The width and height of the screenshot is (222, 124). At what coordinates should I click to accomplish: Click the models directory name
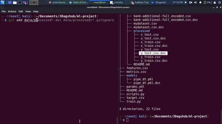coord(132,75)
